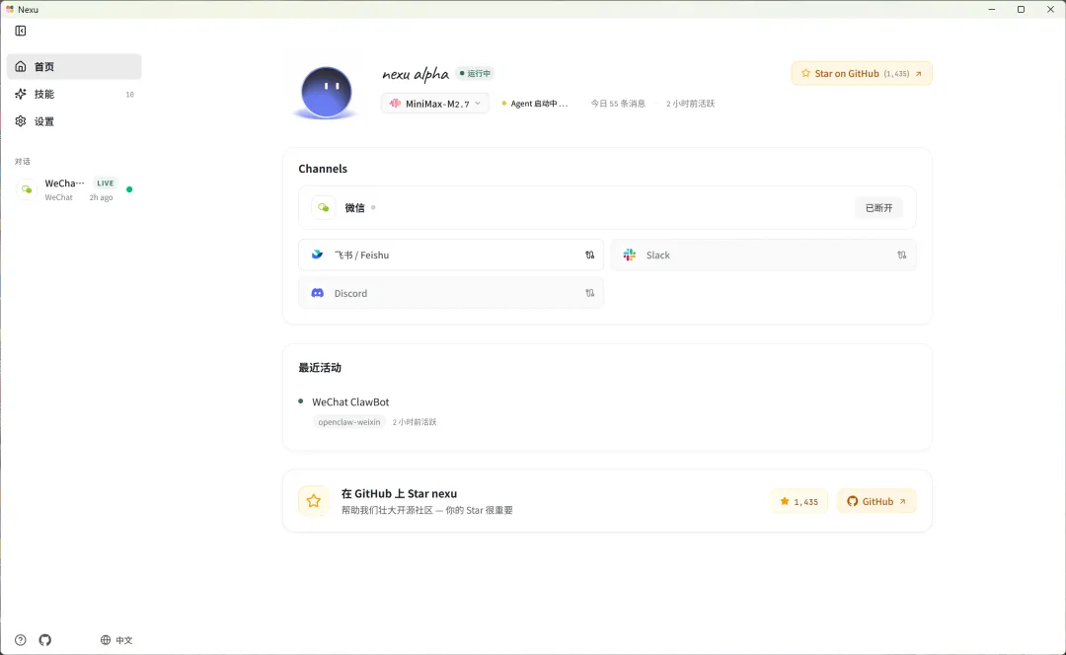This screenshot has height=655, width=1066.
Task: Click the blue nexu avatar
Action: point(327,92)
